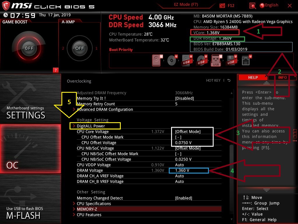Toggle the A-XMP knob
The image size is (298, 224).
coord(79,48)
